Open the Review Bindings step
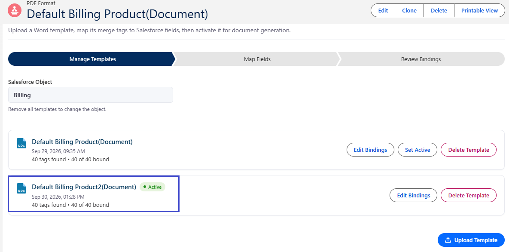The image size is (509, 252). [x=421, y=59]
